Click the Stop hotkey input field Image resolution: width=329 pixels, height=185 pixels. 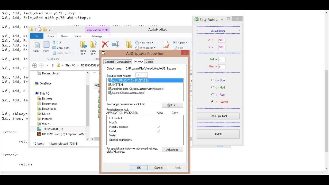pos(222,67)
